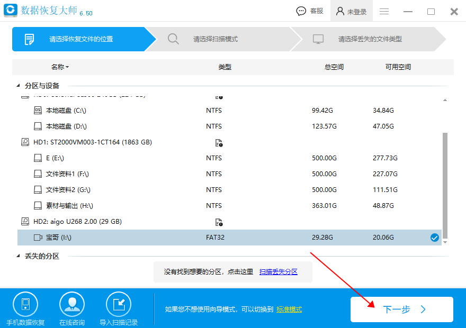Click the 扫描丢失分区 scan link
This screenshot has width=466, height=328.
pos(279,271)
